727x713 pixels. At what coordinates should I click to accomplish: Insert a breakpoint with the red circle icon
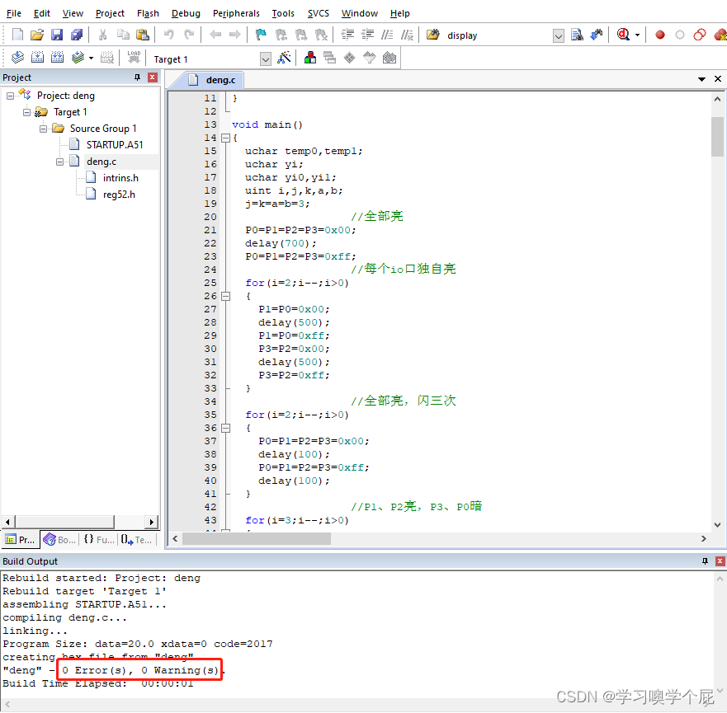[660, 35]
